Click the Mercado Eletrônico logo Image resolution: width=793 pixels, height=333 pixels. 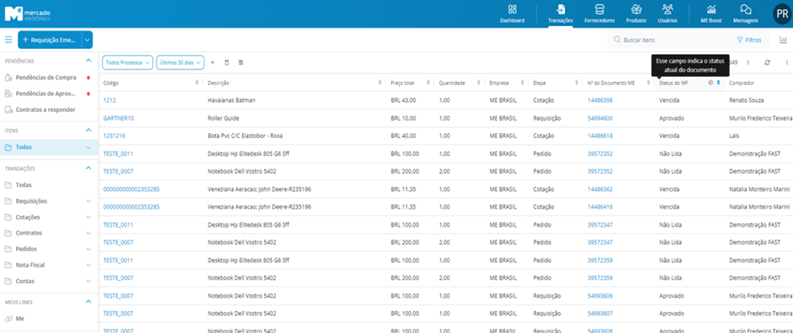click(x=27, y=13)
